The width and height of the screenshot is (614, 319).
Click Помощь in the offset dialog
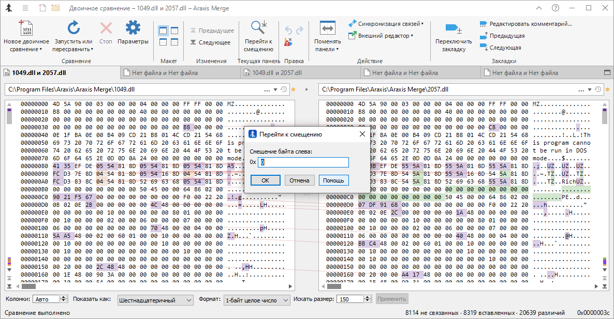[333, 180]
